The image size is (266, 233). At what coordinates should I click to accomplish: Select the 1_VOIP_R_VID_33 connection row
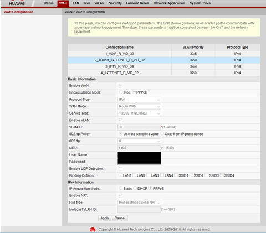[x=164, y=54]
